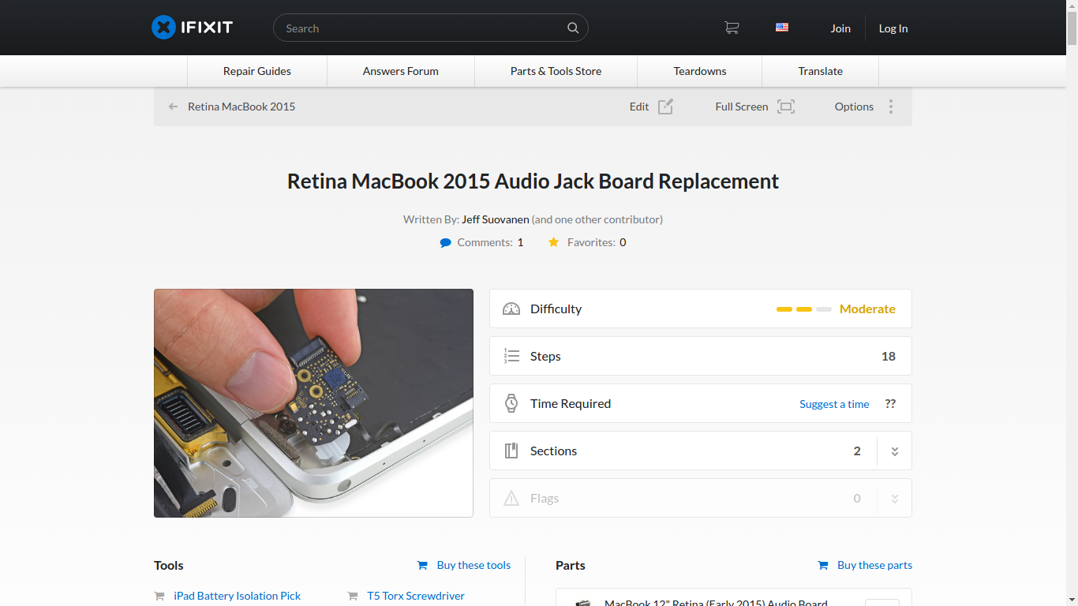Open the T5 Torx Screwdriver link

pos(416,596)
